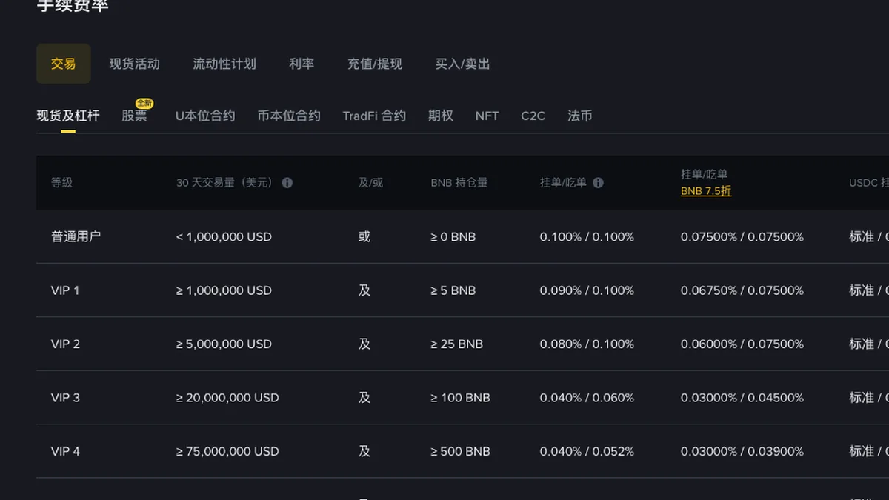The image size is (889, 500).
Task: Click the ≥ 100 BNB cell
Action: point(460,398)
